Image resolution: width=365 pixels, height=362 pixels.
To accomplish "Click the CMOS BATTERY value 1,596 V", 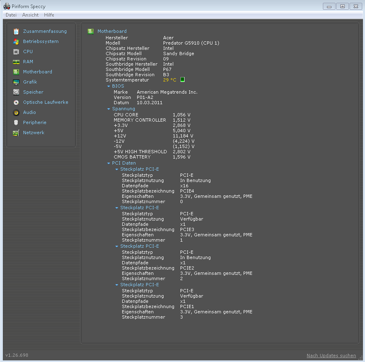I will [182, 157].
